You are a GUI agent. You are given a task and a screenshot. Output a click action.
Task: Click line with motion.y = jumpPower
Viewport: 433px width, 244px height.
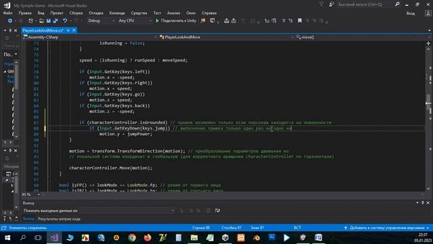tap(126, 134)
